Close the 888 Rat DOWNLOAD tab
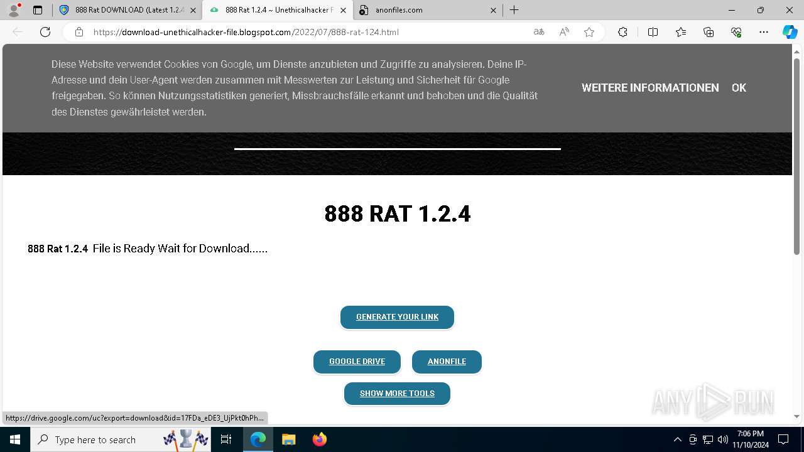804x452 pixels. 193,10
